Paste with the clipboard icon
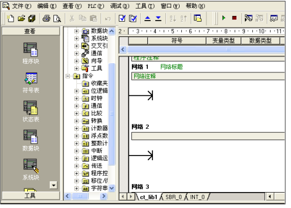 pyautogui.click(x=93, y=18)
